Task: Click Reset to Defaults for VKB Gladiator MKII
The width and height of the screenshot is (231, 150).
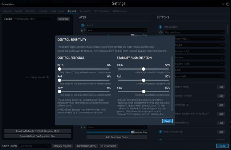Action: [x=37, y=131]
